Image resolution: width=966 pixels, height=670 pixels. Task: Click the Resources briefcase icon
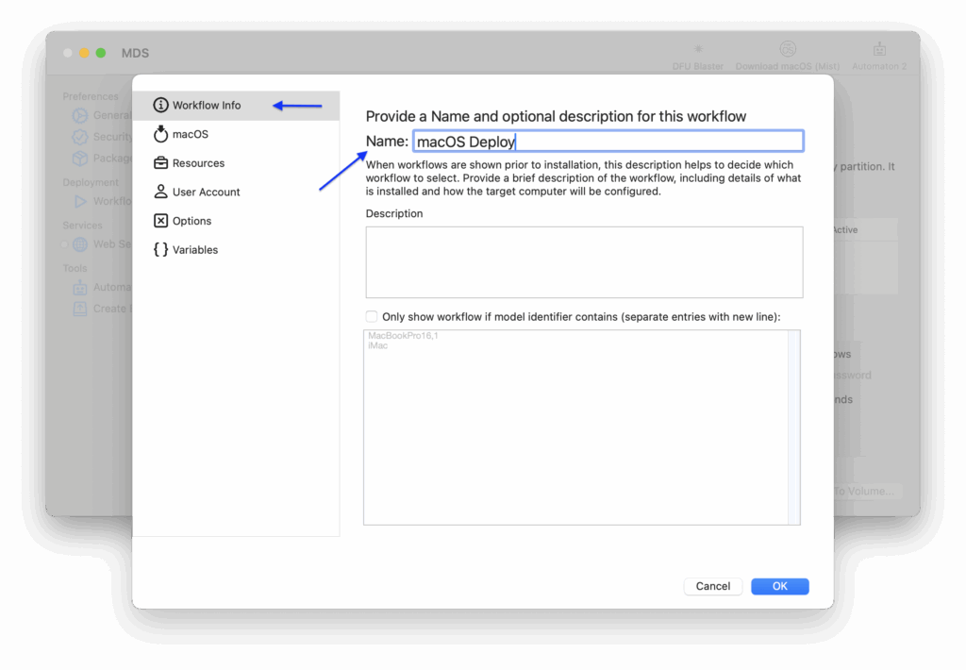pos(160,162)
